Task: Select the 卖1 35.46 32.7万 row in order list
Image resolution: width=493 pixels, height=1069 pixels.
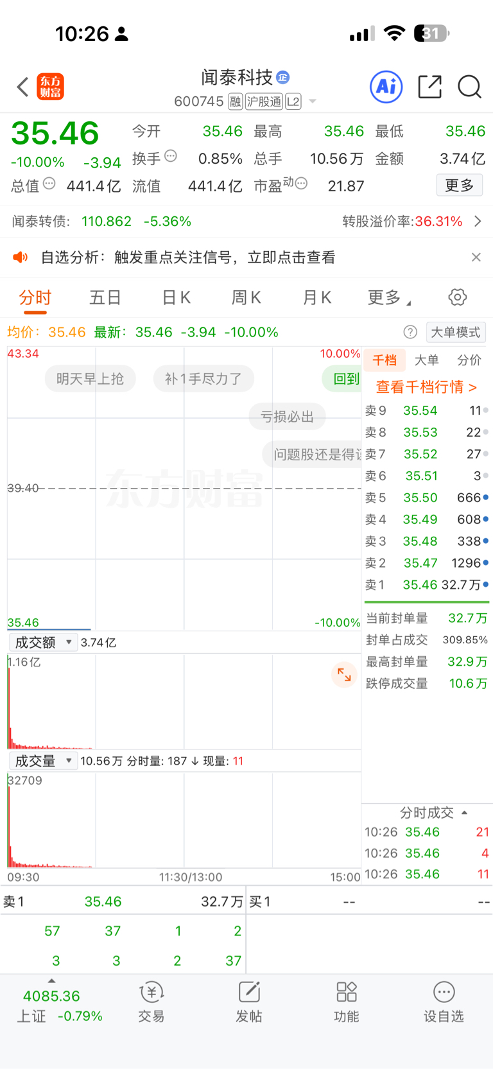Action: pos(427,585)
